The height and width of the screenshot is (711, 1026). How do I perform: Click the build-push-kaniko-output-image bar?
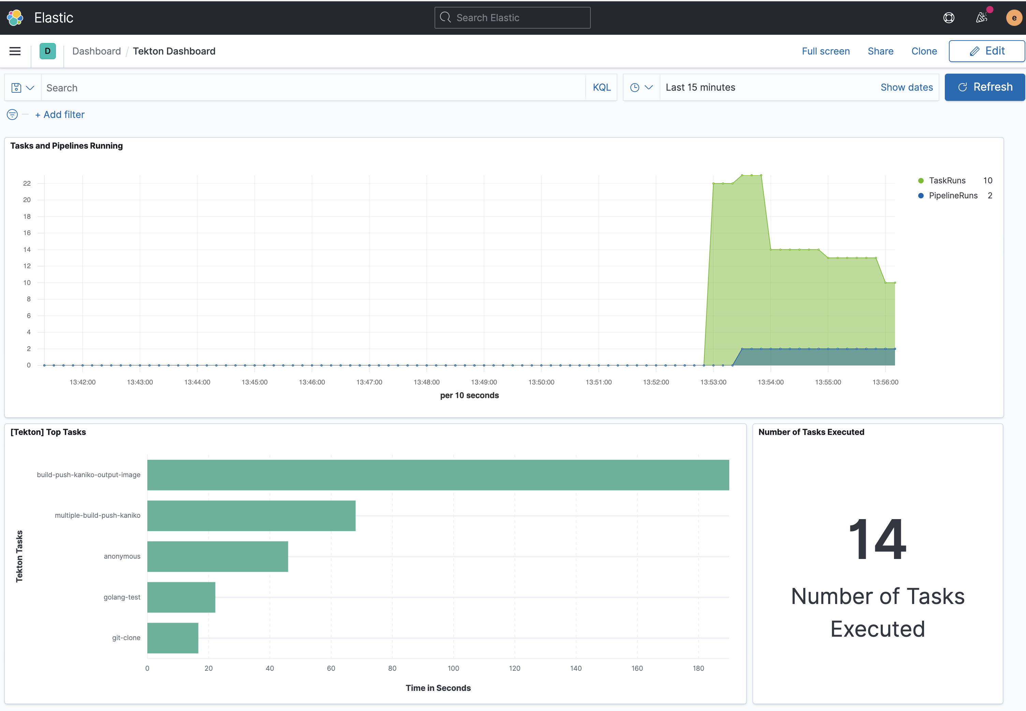pyautogui.click(x=438, y=475)
